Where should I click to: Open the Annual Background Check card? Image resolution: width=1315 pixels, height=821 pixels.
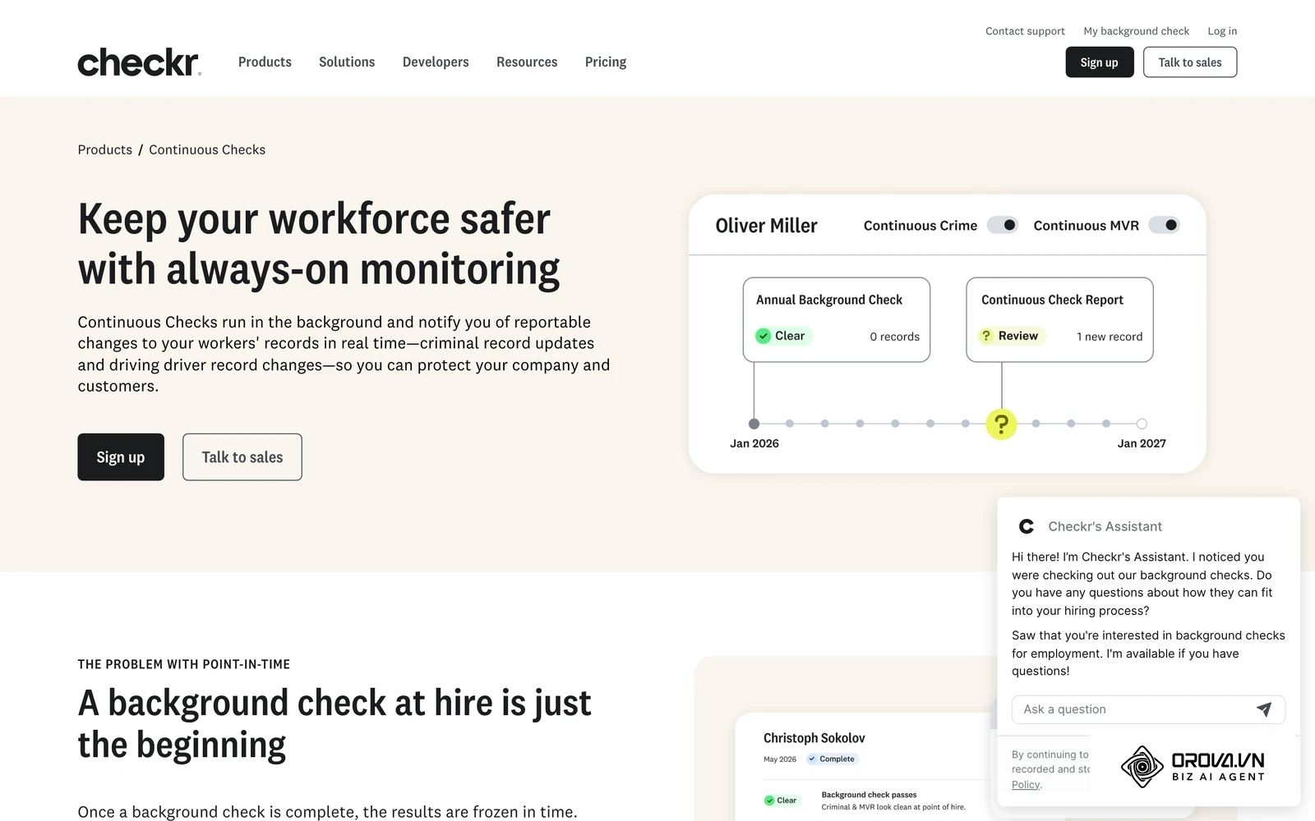837,319
